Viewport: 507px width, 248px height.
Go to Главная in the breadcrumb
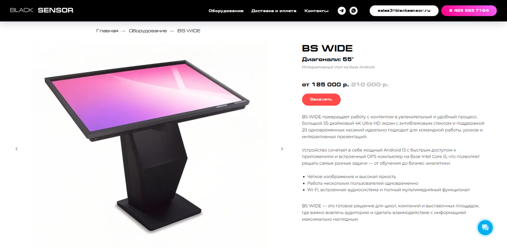(x=107, y=31)
